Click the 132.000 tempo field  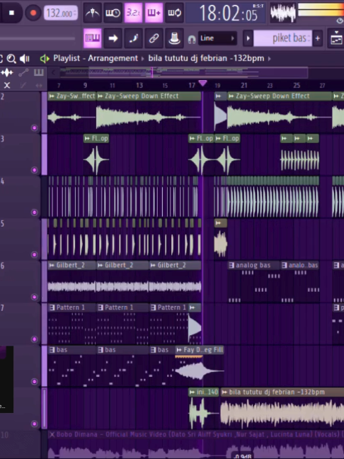click(61, 13)
